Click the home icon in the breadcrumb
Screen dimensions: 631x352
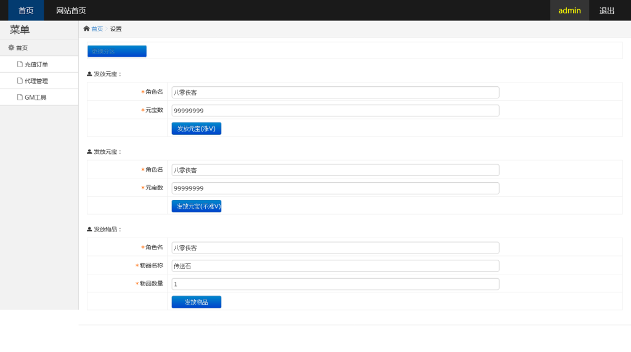(x=86, y=28)
